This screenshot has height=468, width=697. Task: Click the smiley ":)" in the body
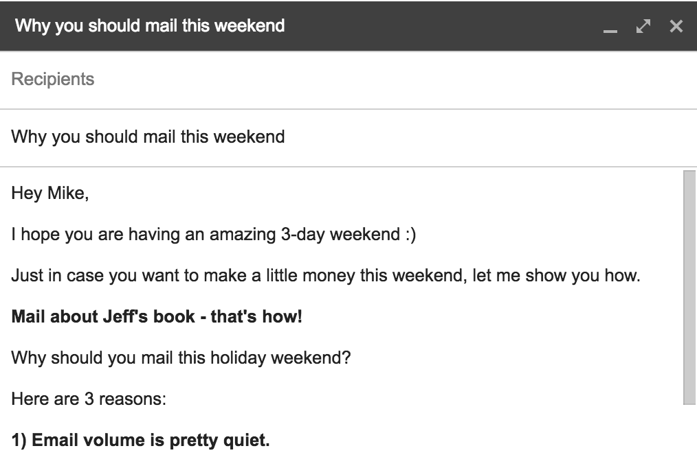pyautogui.click(x=410, y=235)
